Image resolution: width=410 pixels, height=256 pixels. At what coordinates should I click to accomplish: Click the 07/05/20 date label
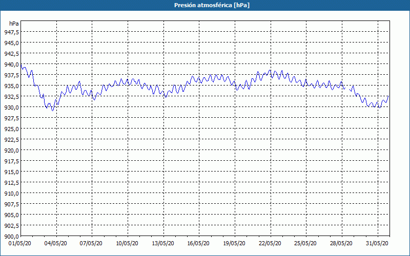pyautogui.click(x=91, y=244)
